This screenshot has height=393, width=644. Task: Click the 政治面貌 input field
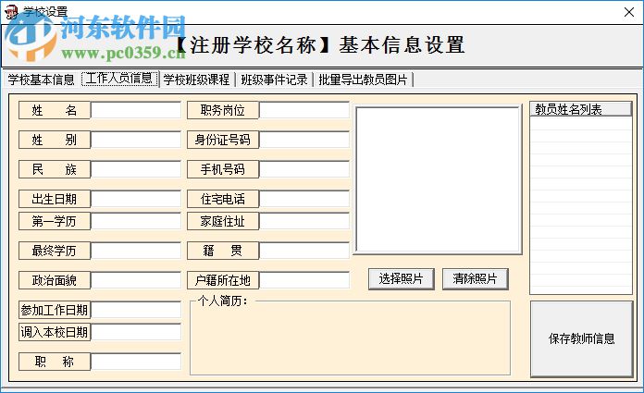(135, 280)
